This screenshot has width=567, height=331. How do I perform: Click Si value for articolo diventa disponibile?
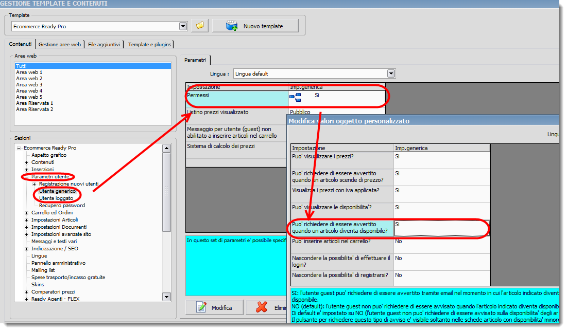(x=442, y=228)
